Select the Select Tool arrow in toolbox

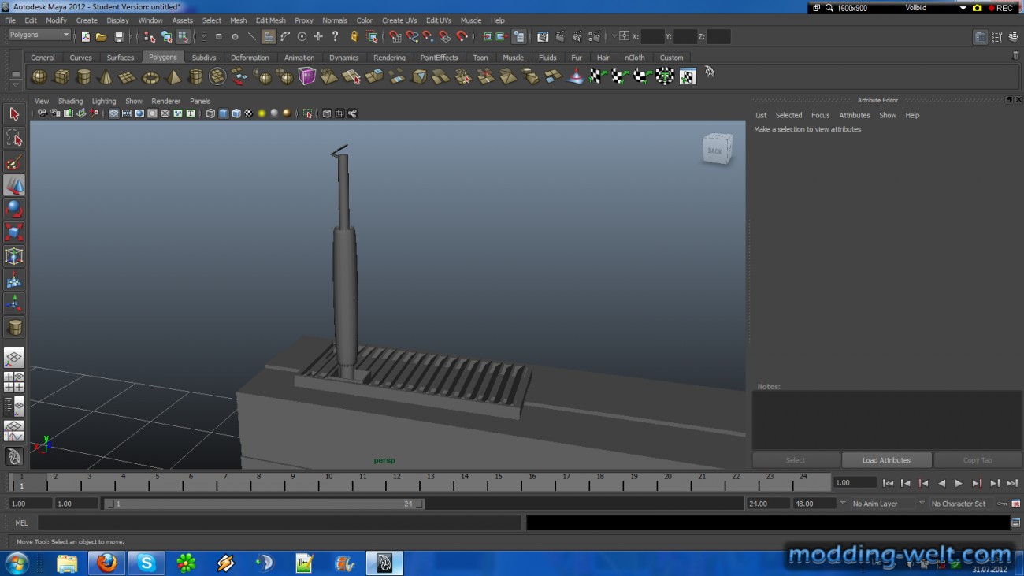14,114
